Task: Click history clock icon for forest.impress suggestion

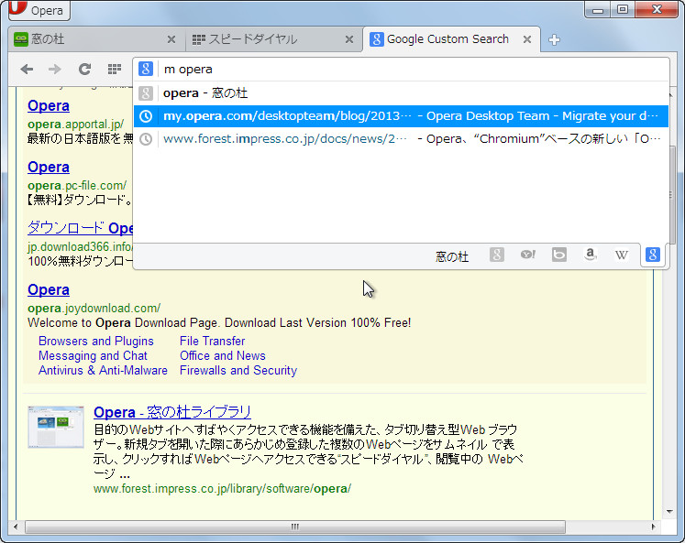Action: point(146,138)
